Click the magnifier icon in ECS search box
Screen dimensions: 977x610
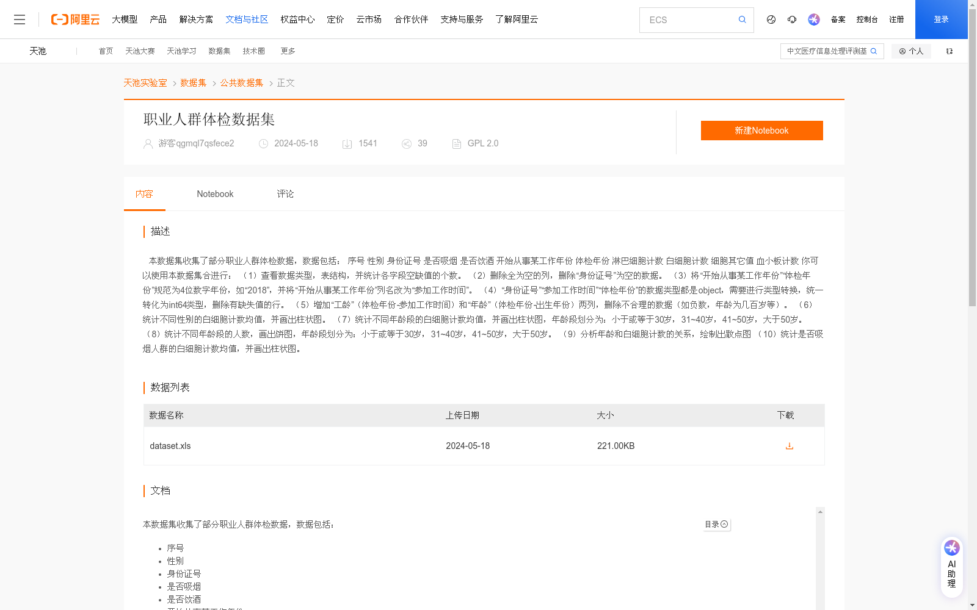742,20
